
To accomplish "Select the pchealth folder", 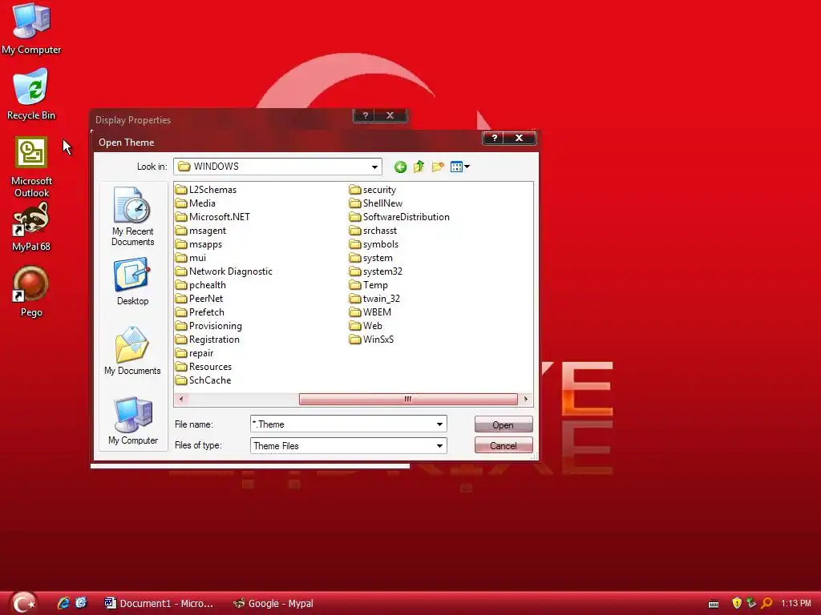I will point(200,284).
